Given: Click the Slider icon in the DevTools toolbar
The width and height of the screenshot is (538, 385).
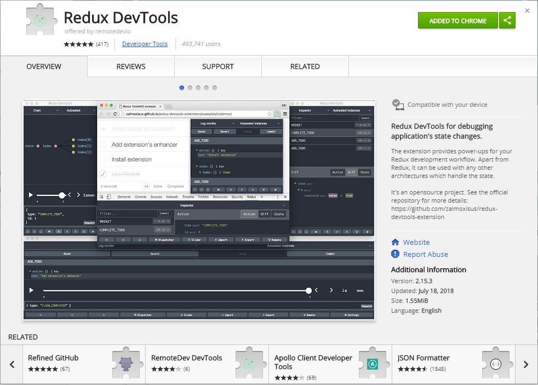Looking at the screenshot, I should click(x=188, y=314).
